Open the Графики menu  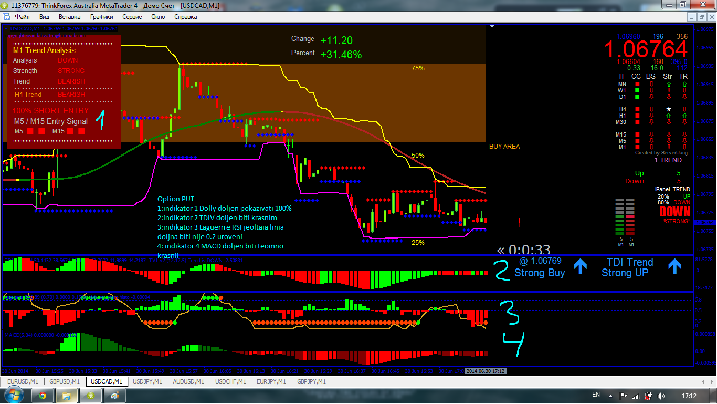click(101, 17)
